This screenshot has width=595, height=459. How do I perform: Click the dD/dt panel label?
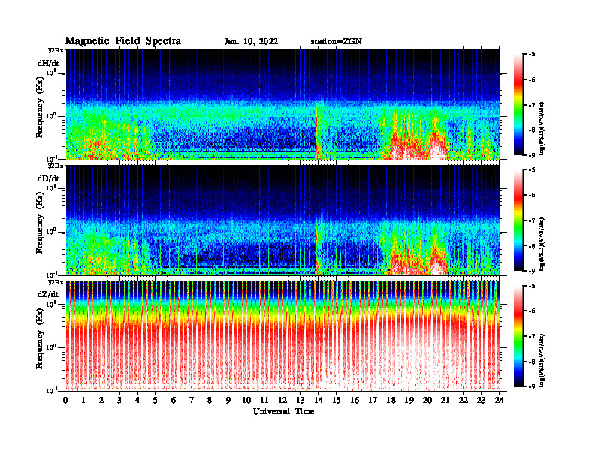pos(48,178)
